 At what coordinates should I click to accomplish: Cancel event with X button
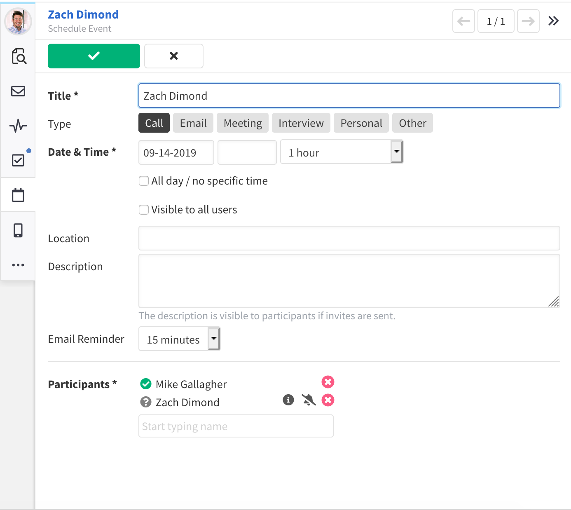174,56
